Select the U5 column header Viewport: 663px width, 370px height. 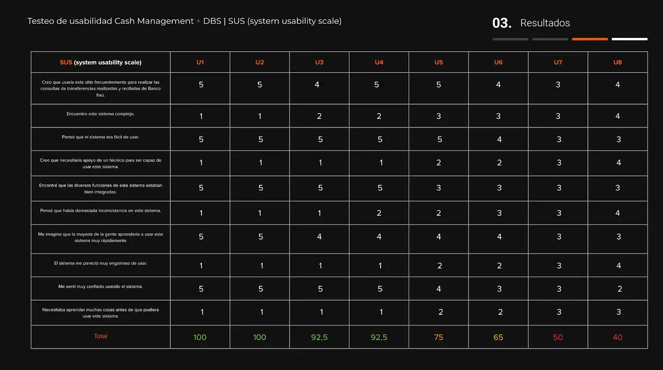tap(439, 62)
